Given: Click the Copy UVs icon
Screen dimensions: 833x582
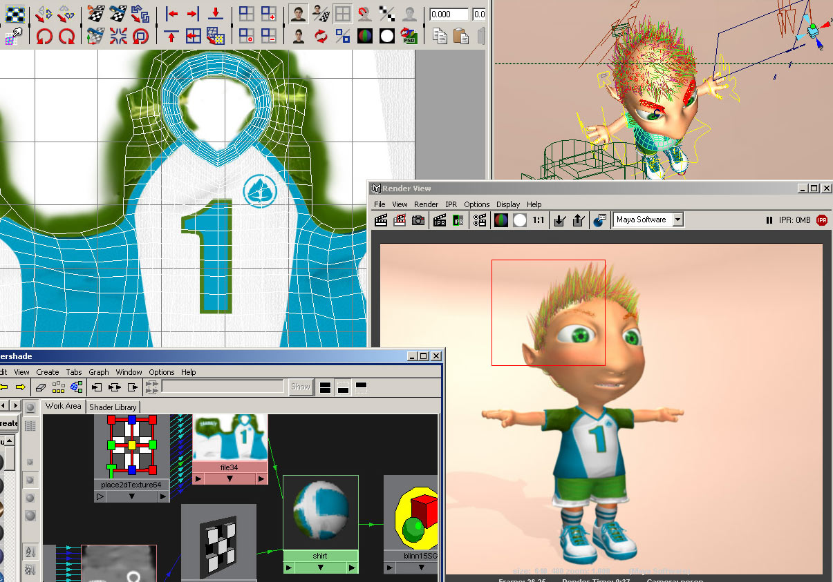Looking at the screenshot, I should (439, 36).
